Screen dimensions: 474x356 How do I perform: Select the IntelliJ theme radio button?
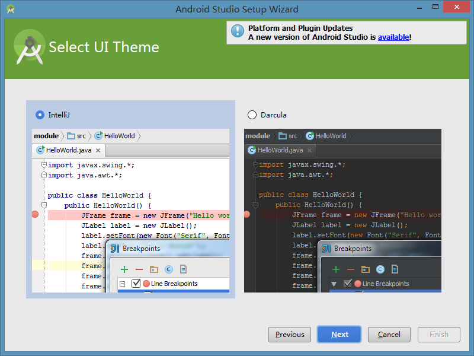(x=40, y=115)
